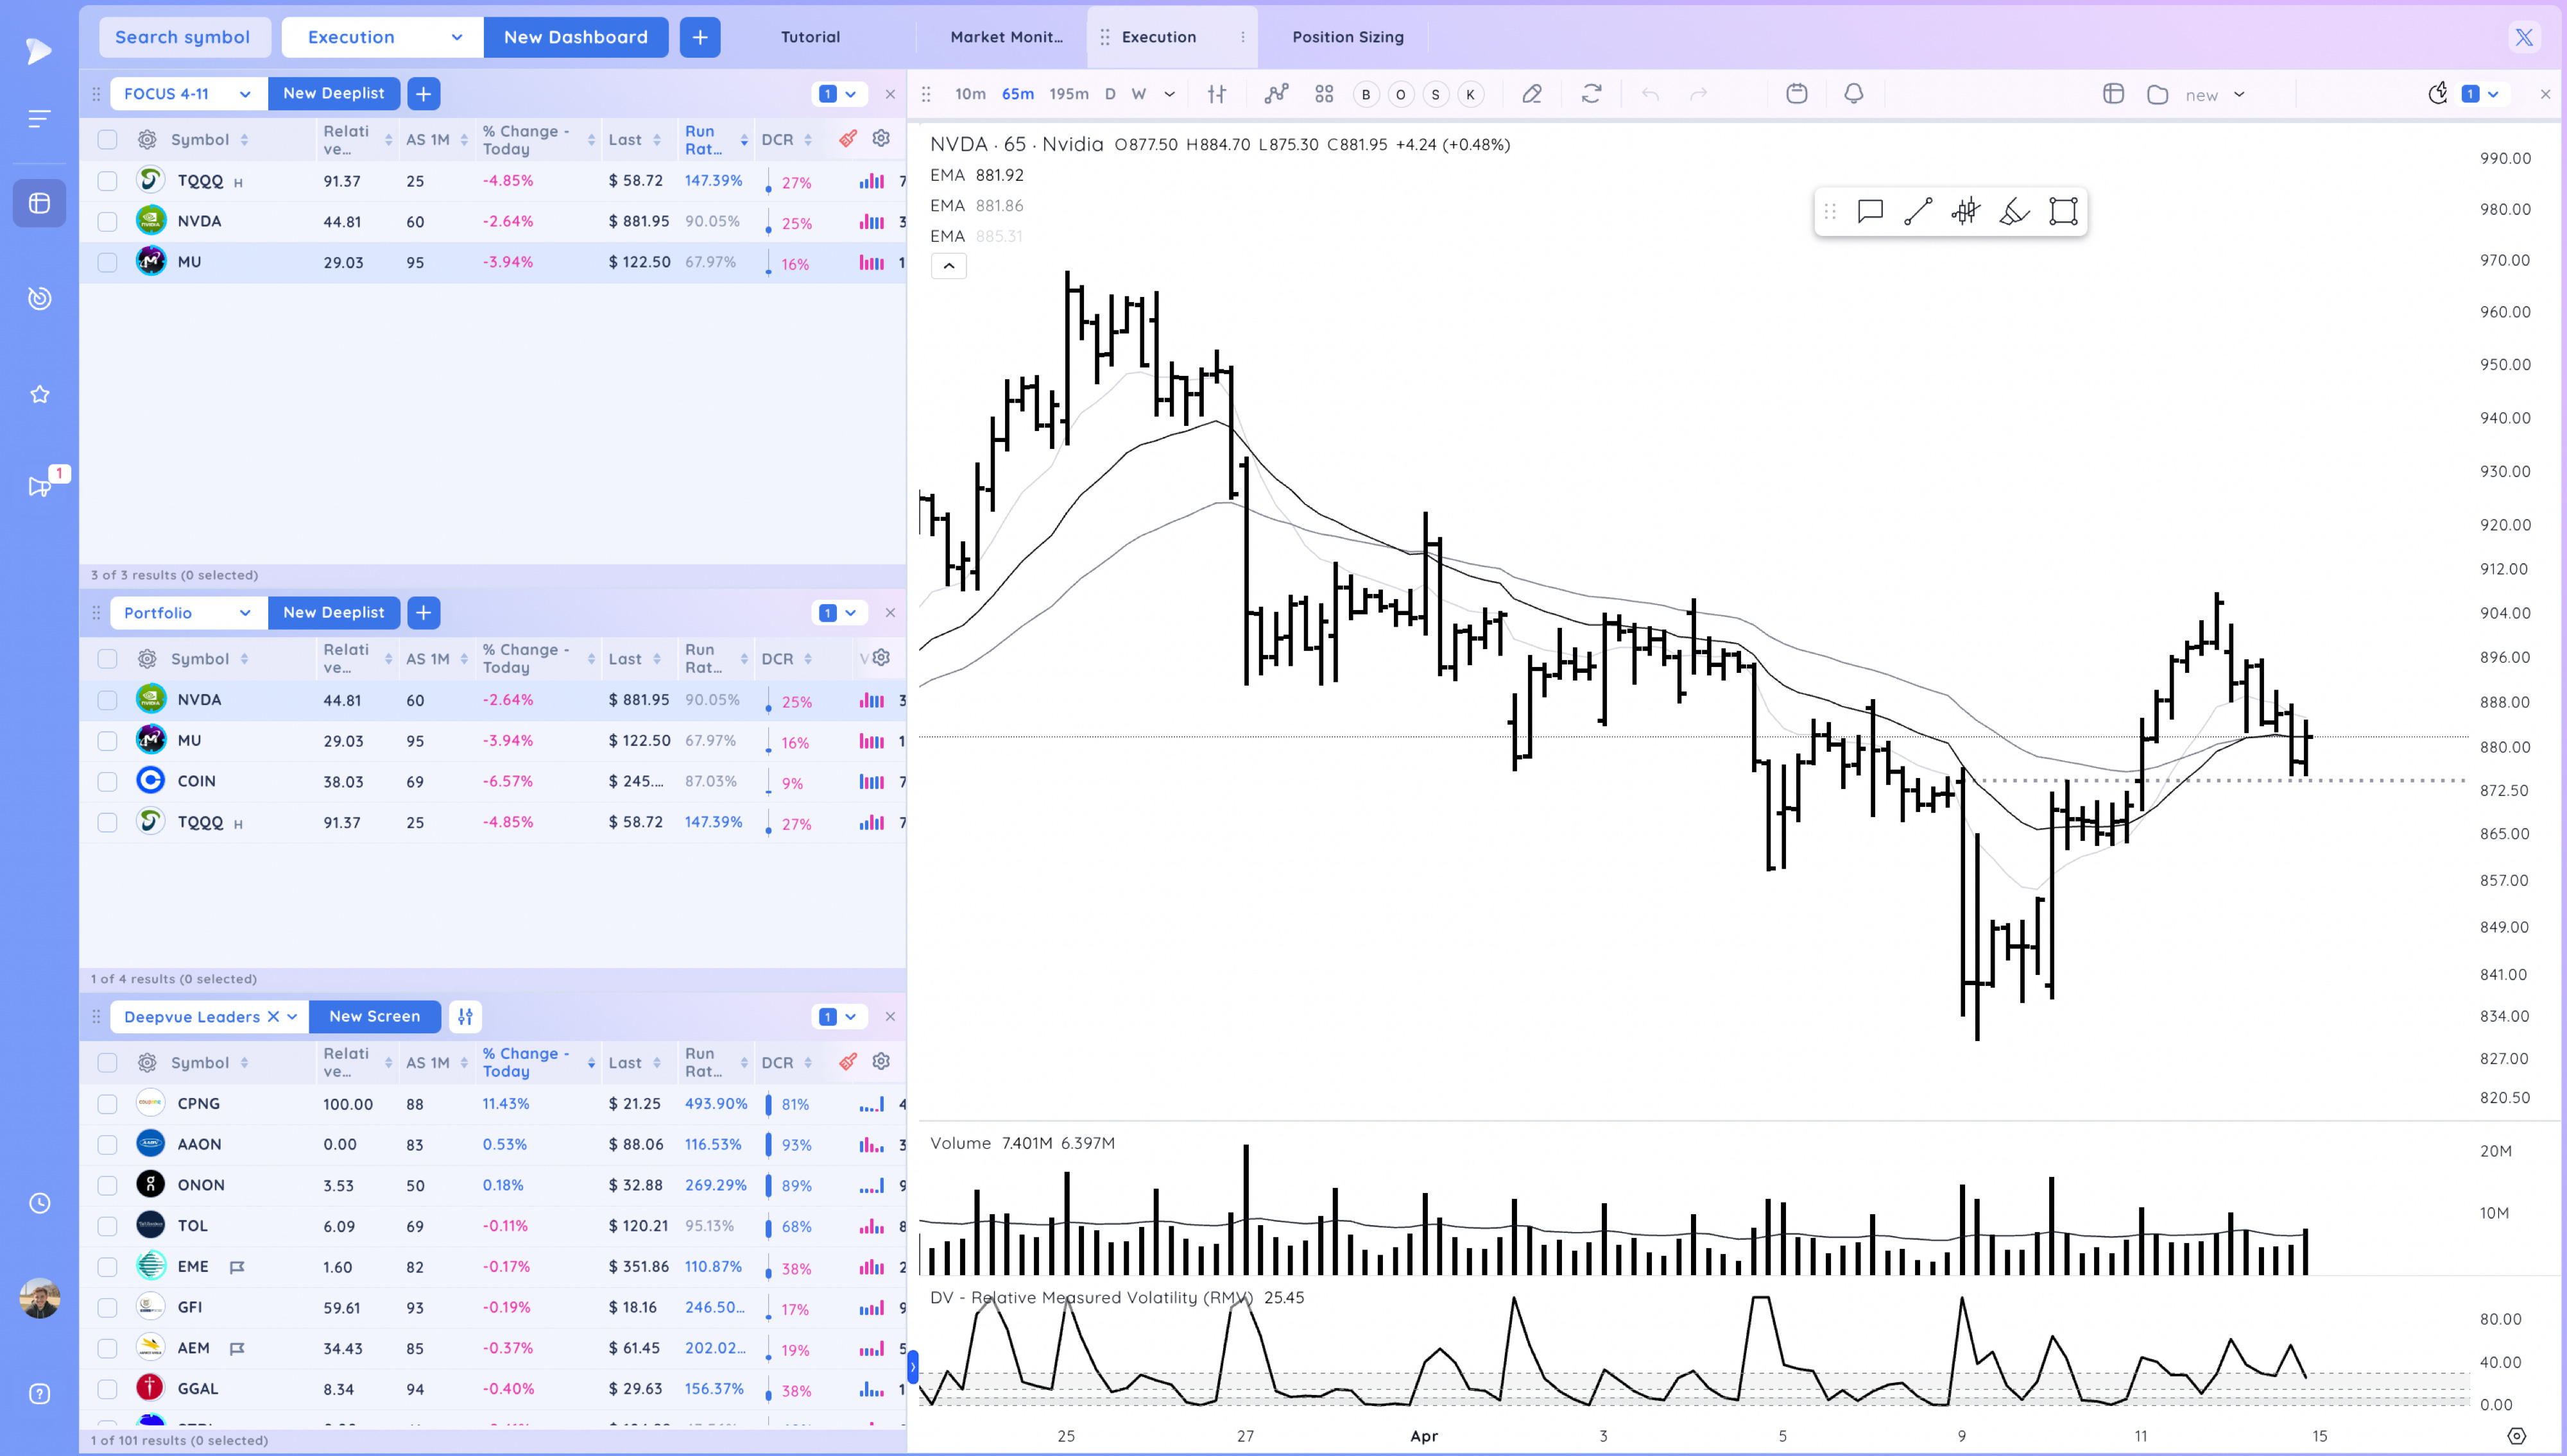
Task: Open the Market Monitor dashboard tab
Action: [1006, 37]
